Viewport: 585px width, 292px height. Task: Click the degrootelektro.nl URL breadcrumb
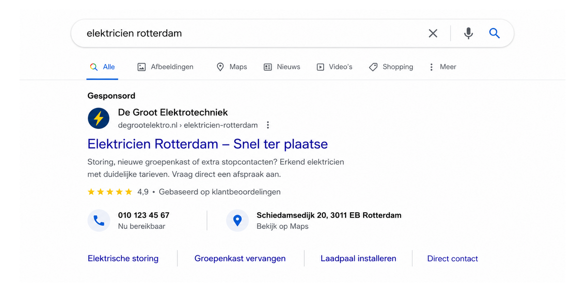pyautogui.click(x=188, y=125)
